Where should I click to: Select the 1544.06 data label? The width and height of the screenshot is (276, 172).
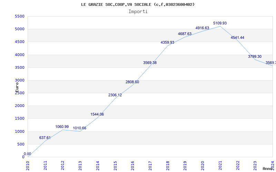97,115
